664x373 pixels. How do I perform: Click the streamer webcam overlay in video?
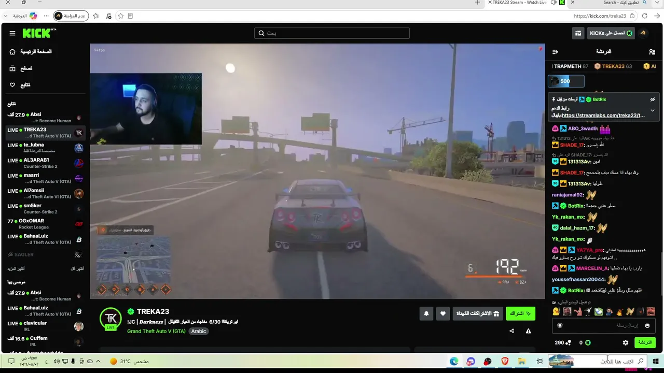point(146,109)
